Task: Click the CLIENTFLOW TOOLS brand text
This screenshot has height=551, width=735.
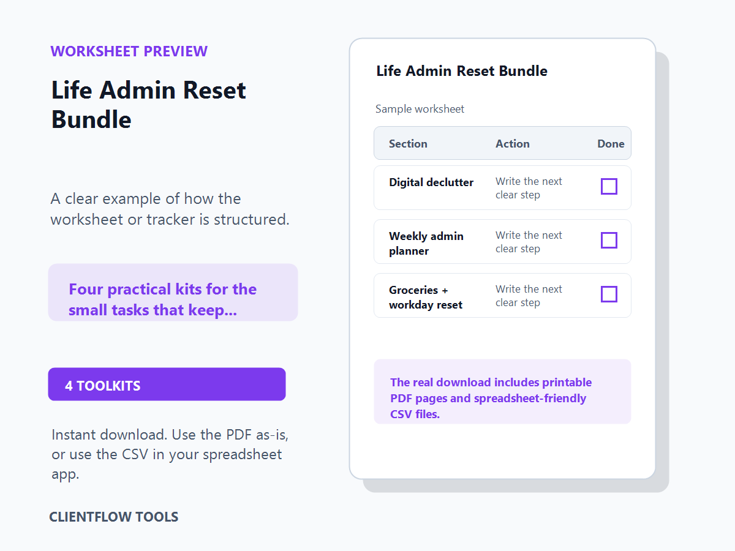Action: click(114, 517)
